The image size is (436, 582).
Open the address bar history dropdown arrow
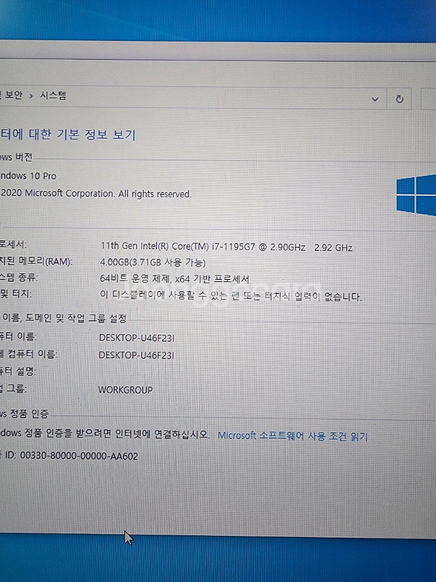[x=375, y=99]
